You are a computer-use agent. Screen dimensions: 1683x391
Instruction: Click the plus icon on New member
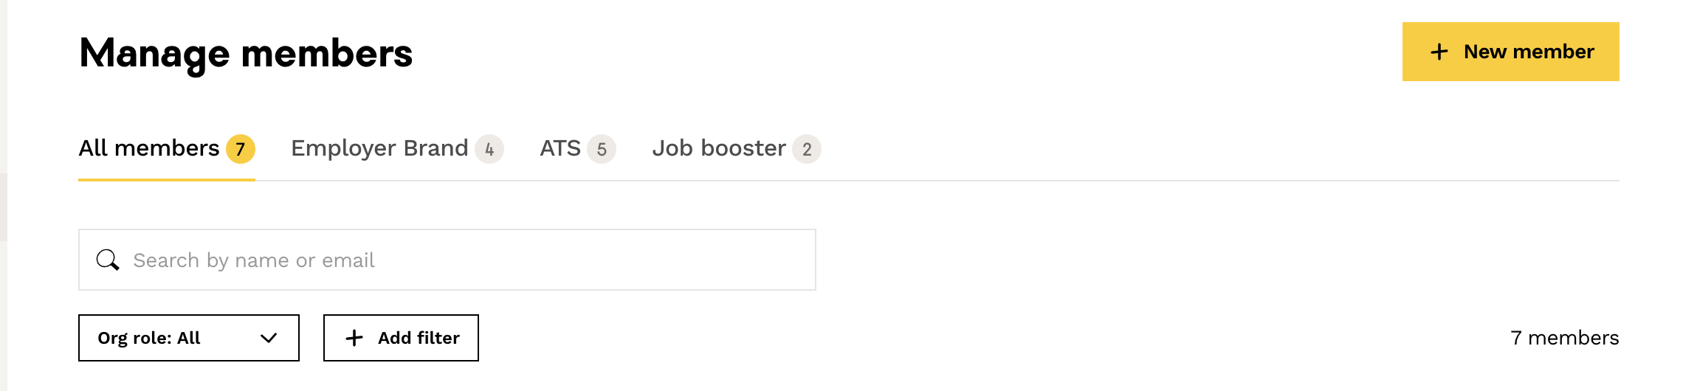point(1439,52)
